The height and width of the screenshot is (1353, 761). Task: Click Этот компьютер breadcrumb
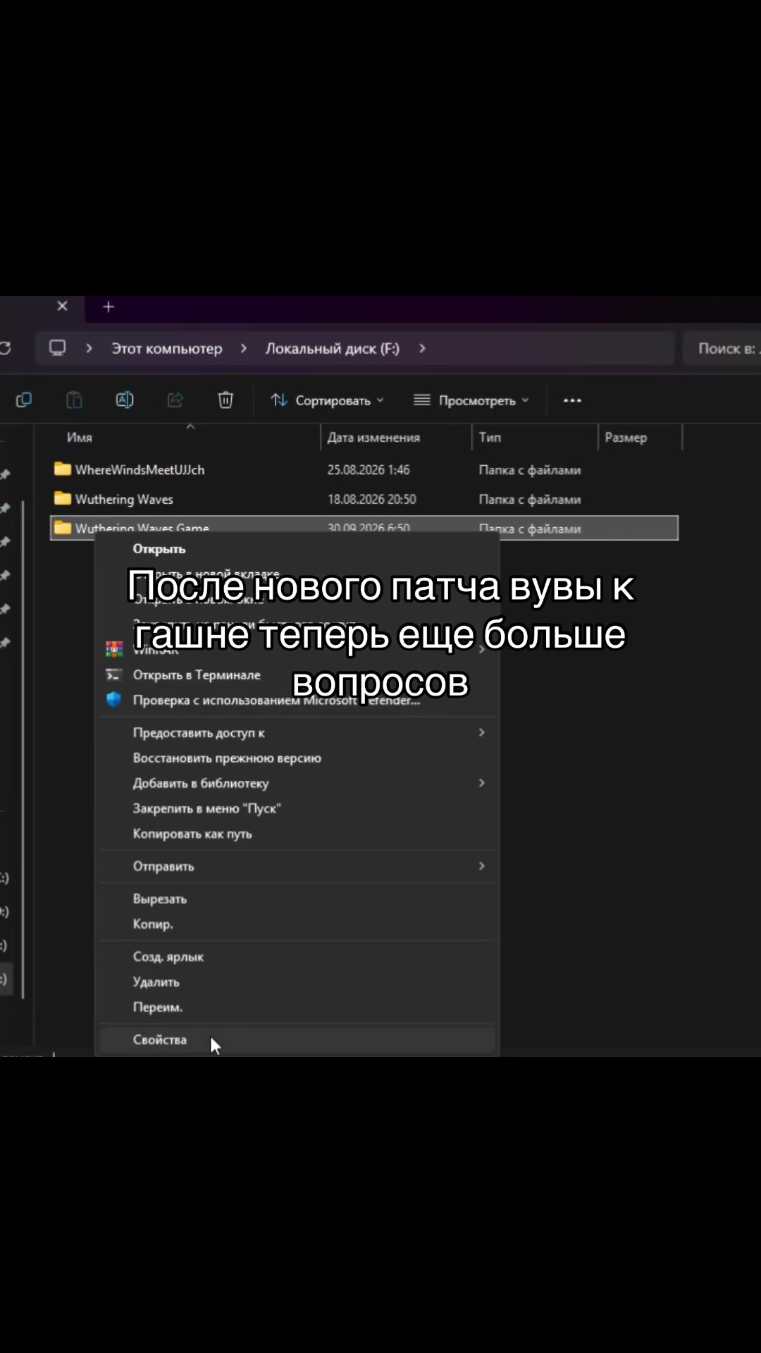coord(167,348)
